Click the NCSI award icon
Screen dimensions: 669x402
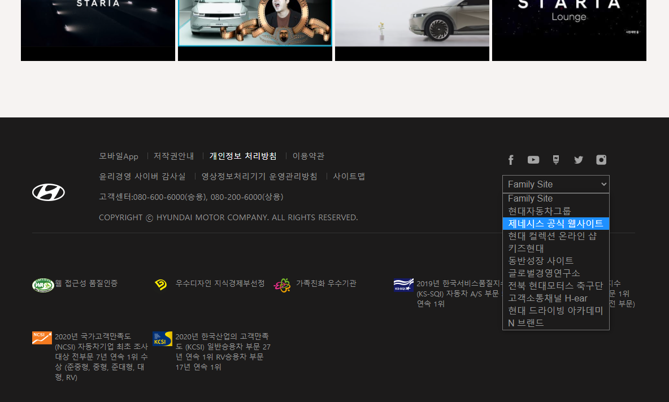[42, 338]
